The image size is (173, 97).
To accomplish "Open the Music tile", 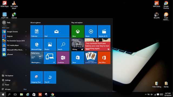I will (91, 32).
